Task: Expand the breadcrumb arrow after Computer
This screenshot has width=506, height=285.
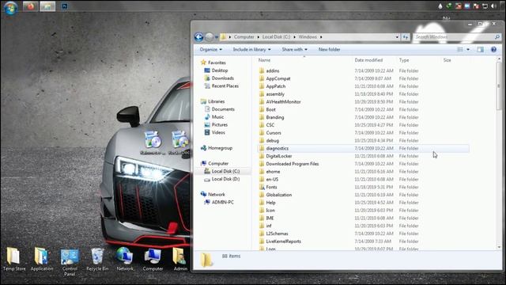Action: point(259,37)
